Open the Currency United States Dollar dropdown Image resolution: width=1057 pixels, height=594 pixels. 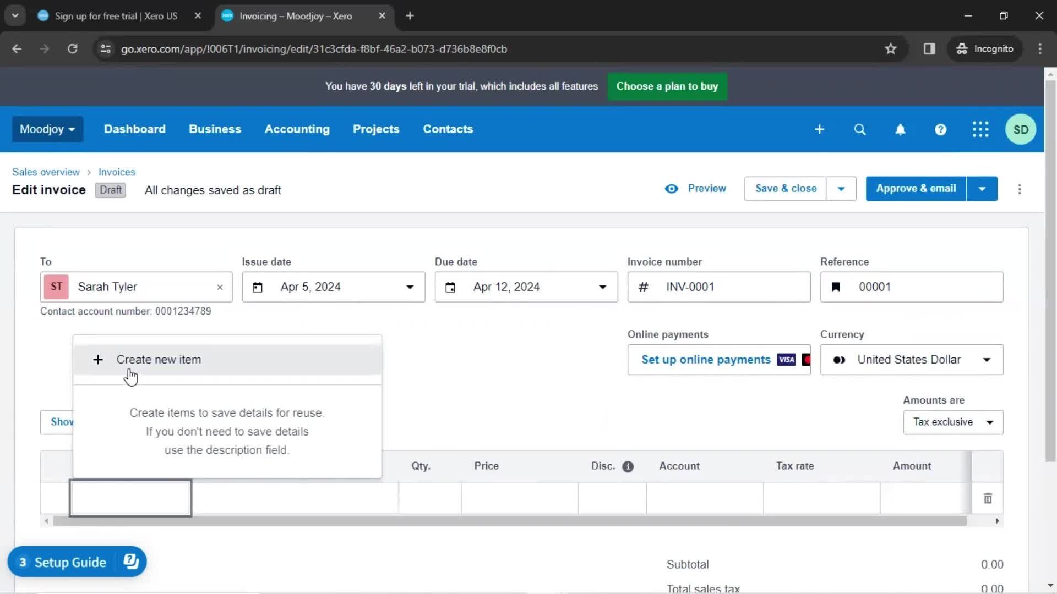pyautogui.click(x=912, y=360)
